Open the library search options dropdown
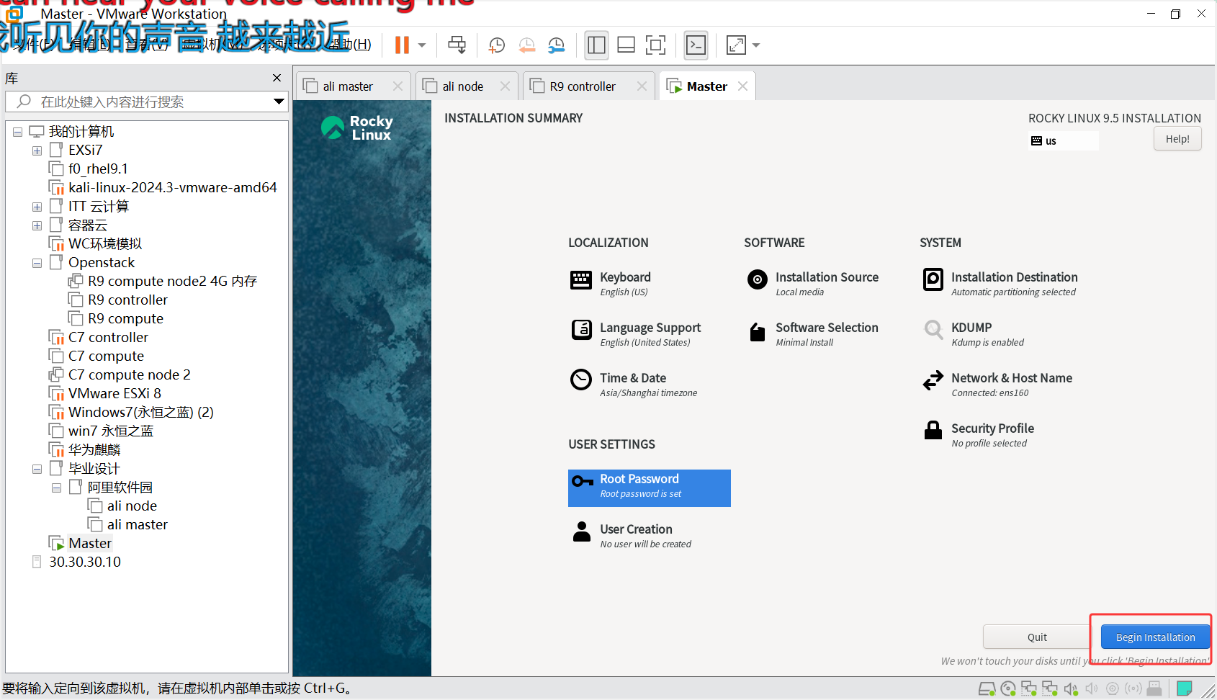This screenshot has width=1217, height=700. pos(279,102)
